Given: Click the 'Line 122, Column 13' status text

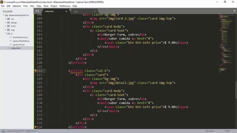Looking at the screenshot, I should [16, 131].
